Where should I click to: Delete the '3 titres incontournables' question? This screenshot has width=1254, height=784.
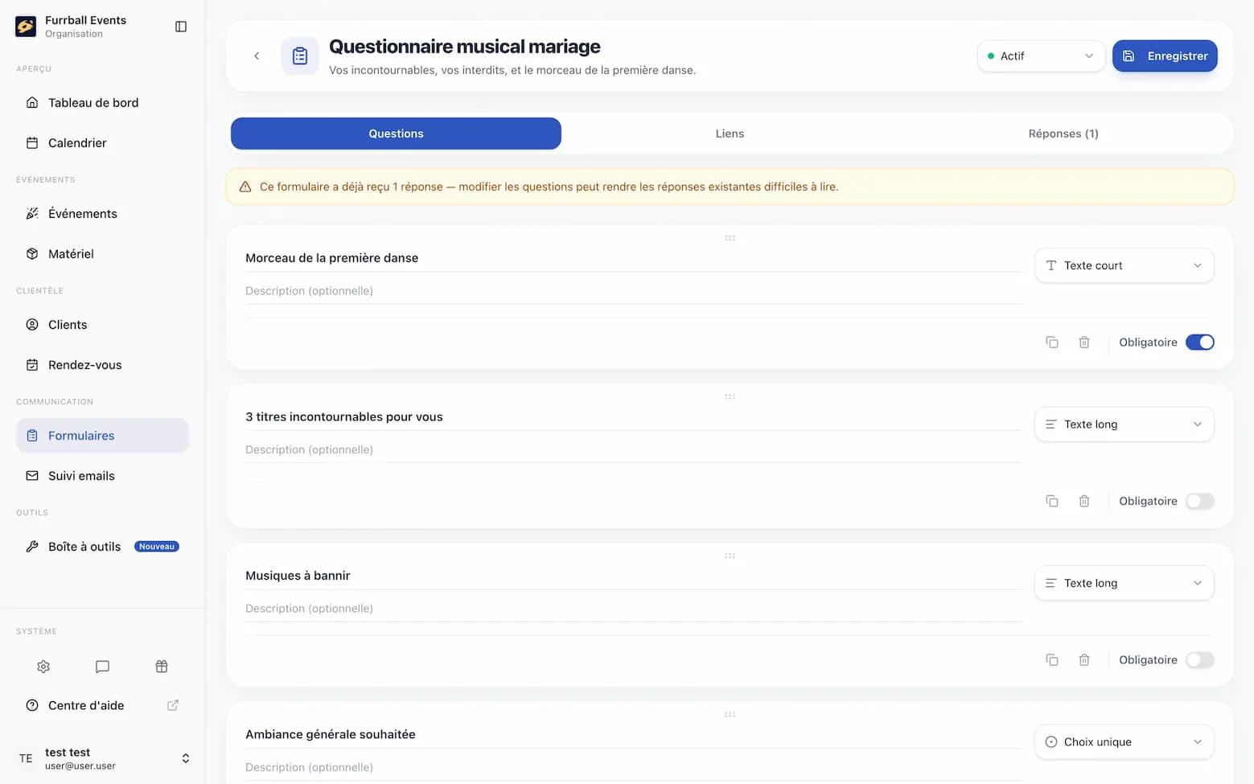pos(1084,501)
